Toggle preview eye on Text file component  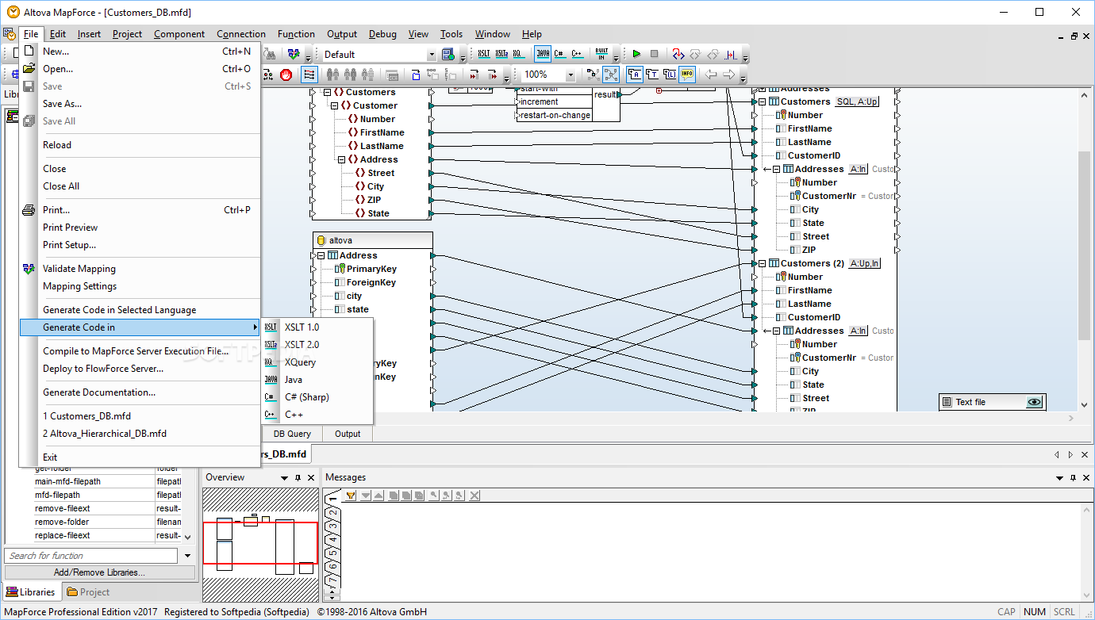point(1034,402)
